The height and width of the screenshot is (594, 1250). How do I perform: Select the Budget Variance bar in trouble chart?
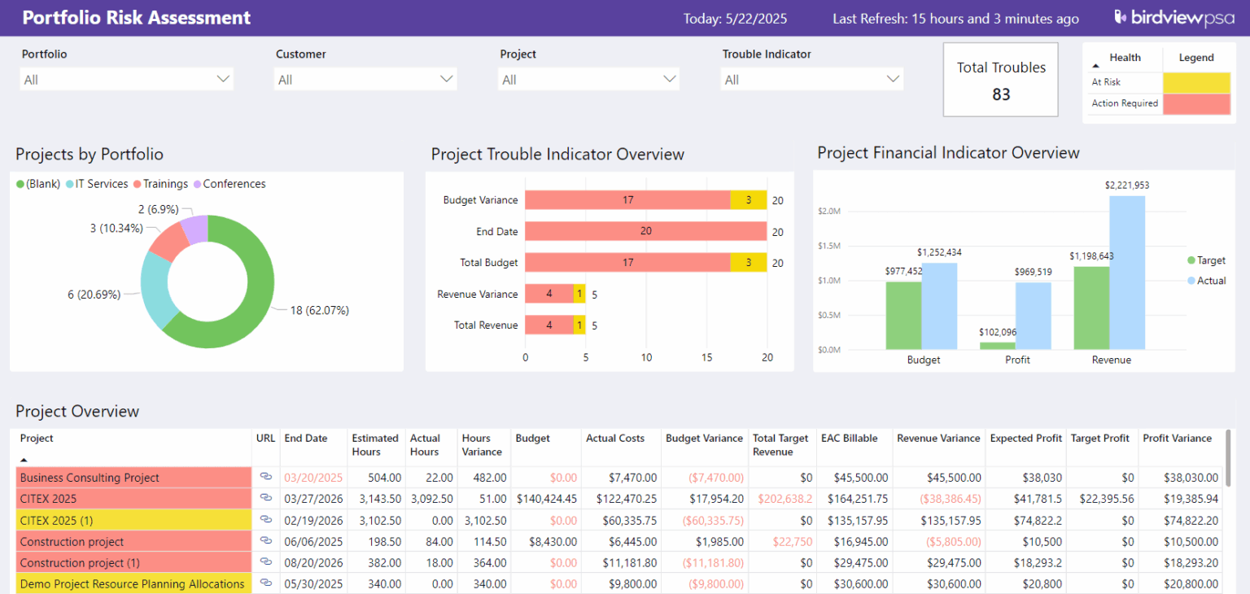click(x=643, y=199)
